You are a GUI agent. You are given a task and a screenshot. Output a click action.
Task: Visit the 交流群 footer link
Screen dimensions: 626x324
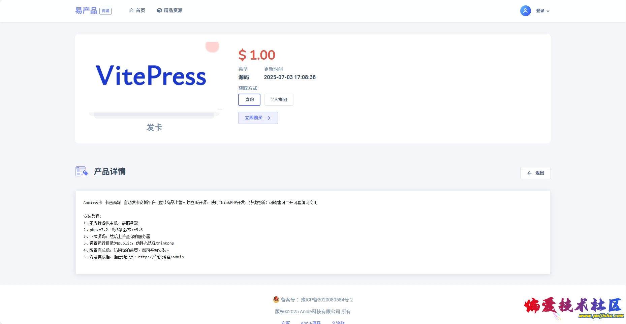[338, 322]
